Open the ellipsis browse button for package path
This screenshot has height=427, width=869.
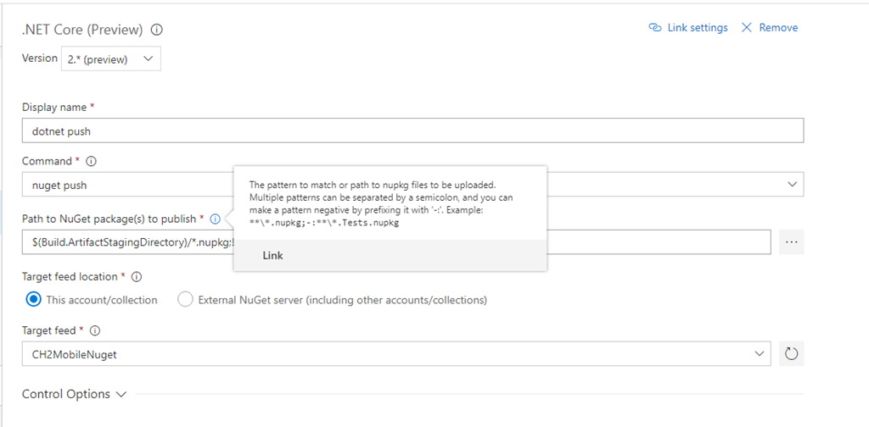[792, 241]
